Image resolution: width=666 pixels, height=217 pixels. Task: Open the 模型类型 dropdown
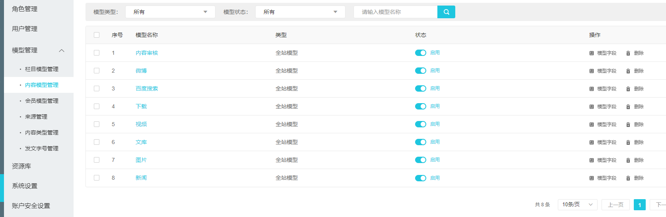click(x=170, y=12)
